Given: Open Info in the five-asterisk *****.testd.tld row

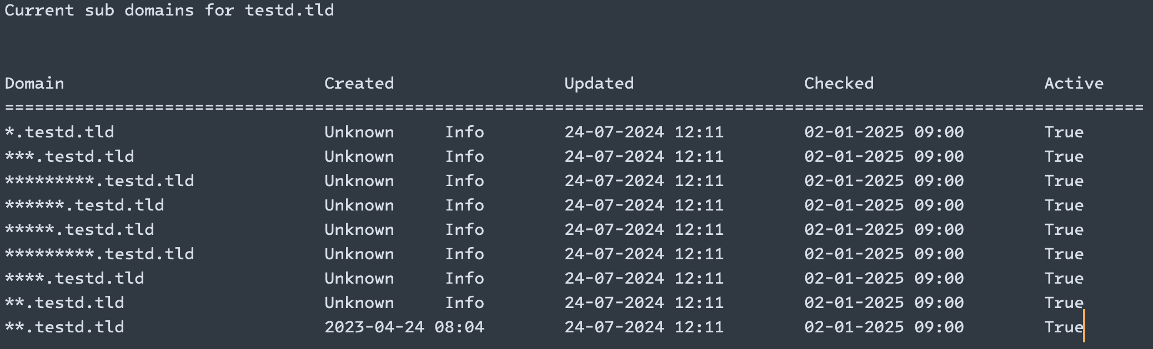Looking at the screenshot, I should [x=464, y=229].
